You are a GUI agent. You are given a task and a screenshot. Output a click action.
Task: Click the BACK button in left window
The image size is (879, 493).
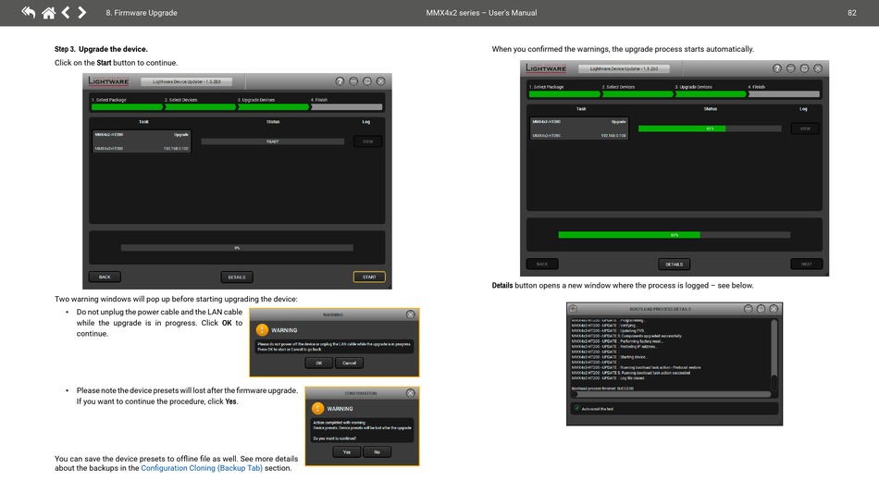click(x=105, y=277)
